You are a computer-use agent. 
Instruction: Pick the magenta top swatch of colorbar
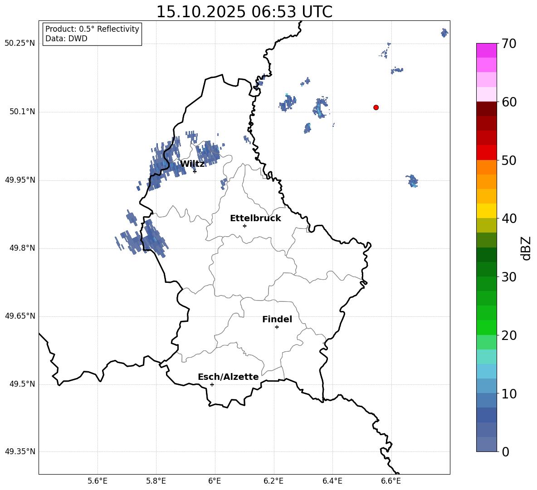486,50
